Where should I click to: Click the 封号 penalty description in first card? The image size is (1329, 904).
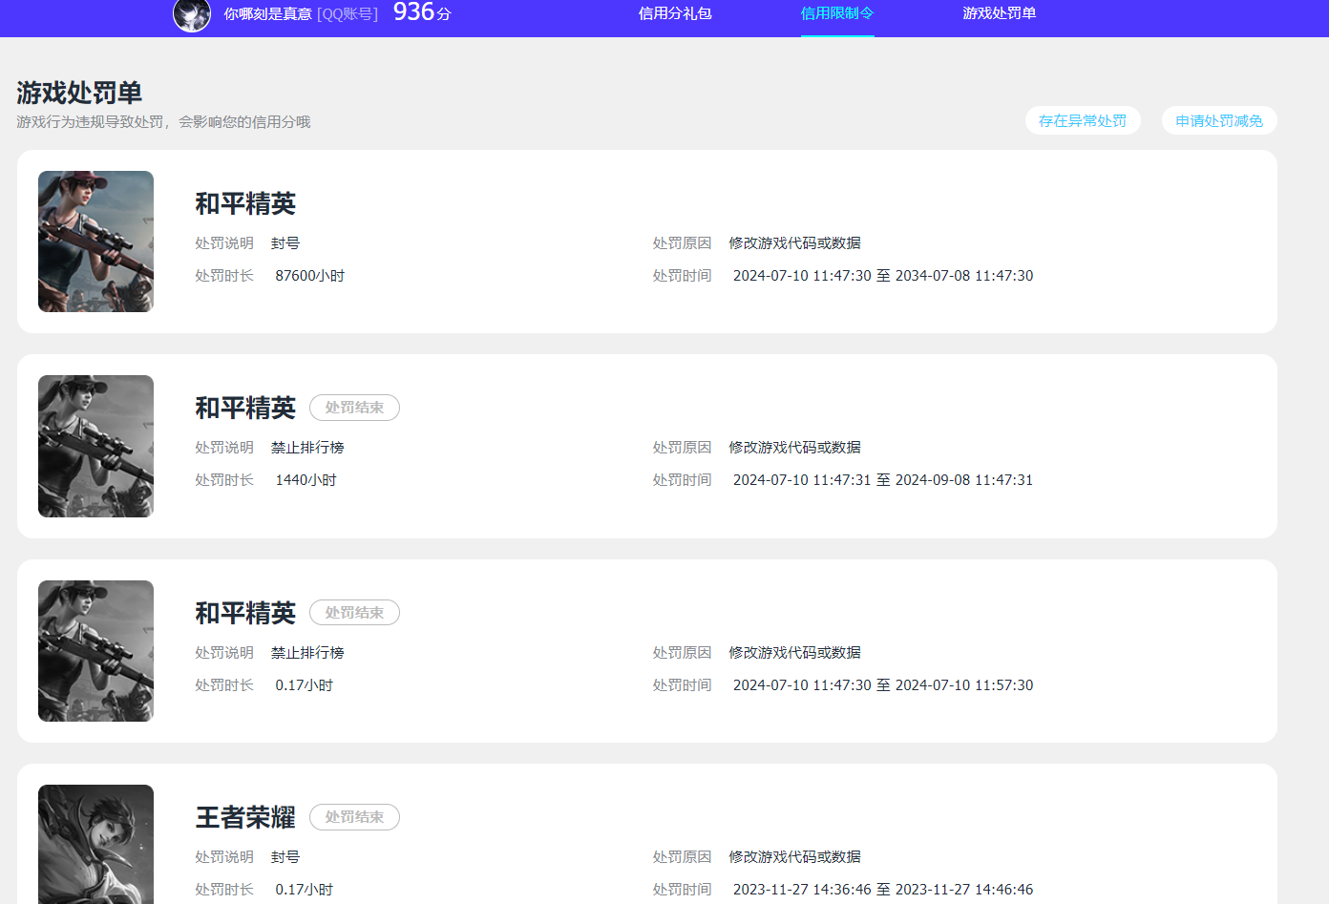click(285, 242)
